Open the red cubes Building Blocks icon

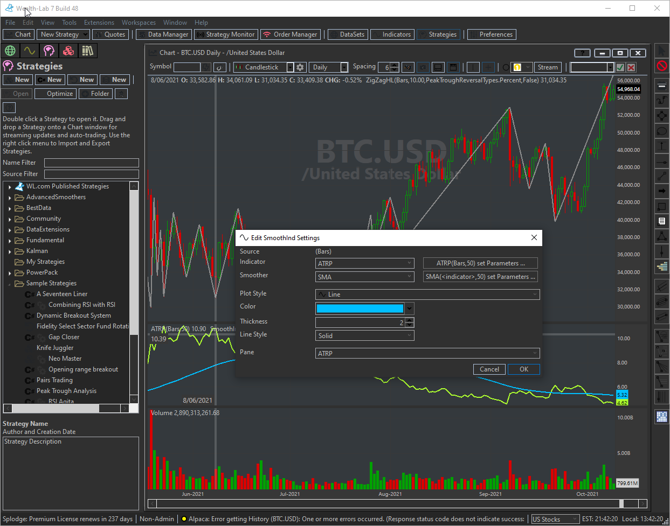[68, 51]
